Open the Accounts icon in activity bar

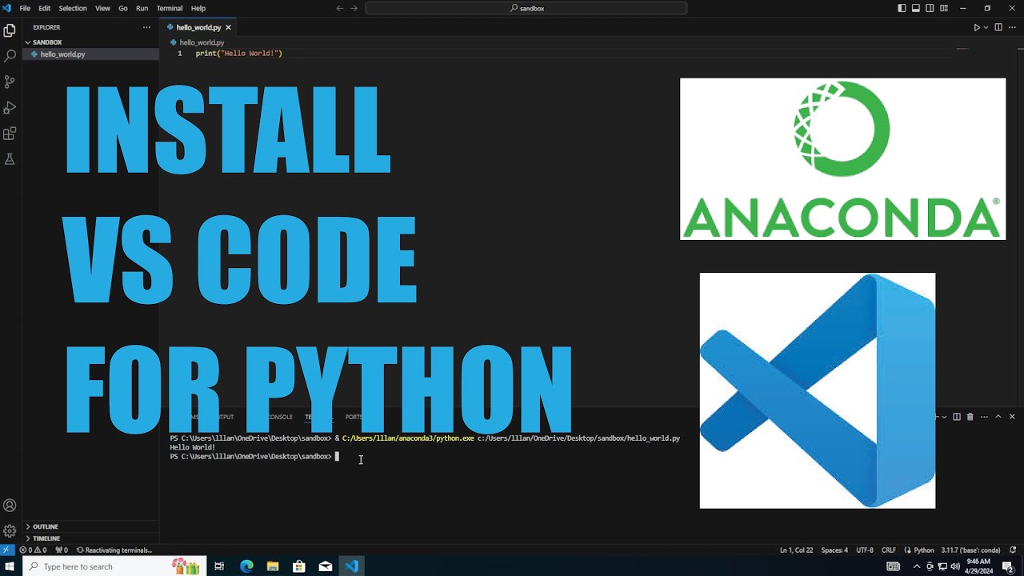point(10,506)
